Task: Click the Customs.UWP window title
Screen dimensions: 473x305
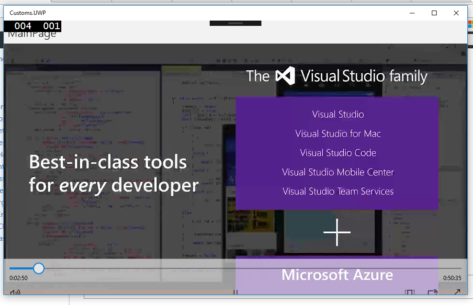Action: (x=28, y=12)
